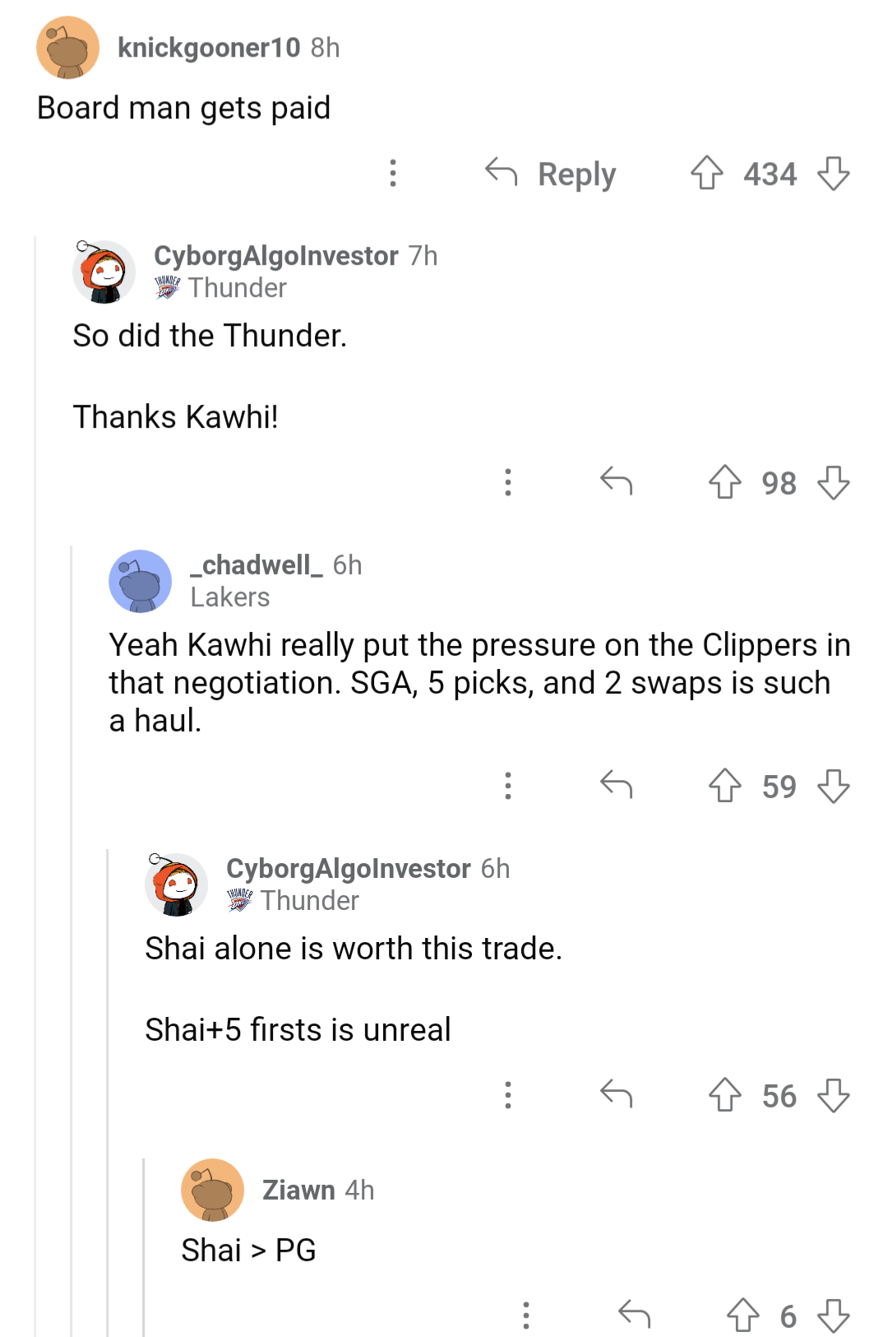
Task: Tap the reply arrow on 'Shai alone is worth this trade'
Action: point(617,1095)
